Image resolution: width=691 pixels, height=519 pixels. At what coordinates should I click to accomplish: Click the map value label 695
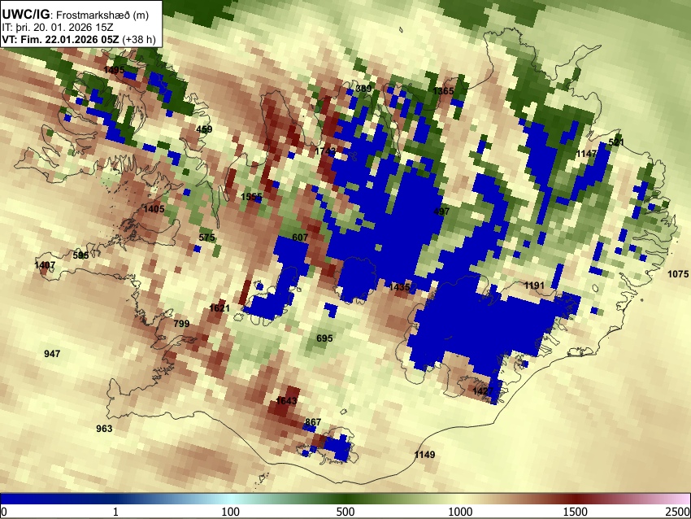click(x=325, y=338)
